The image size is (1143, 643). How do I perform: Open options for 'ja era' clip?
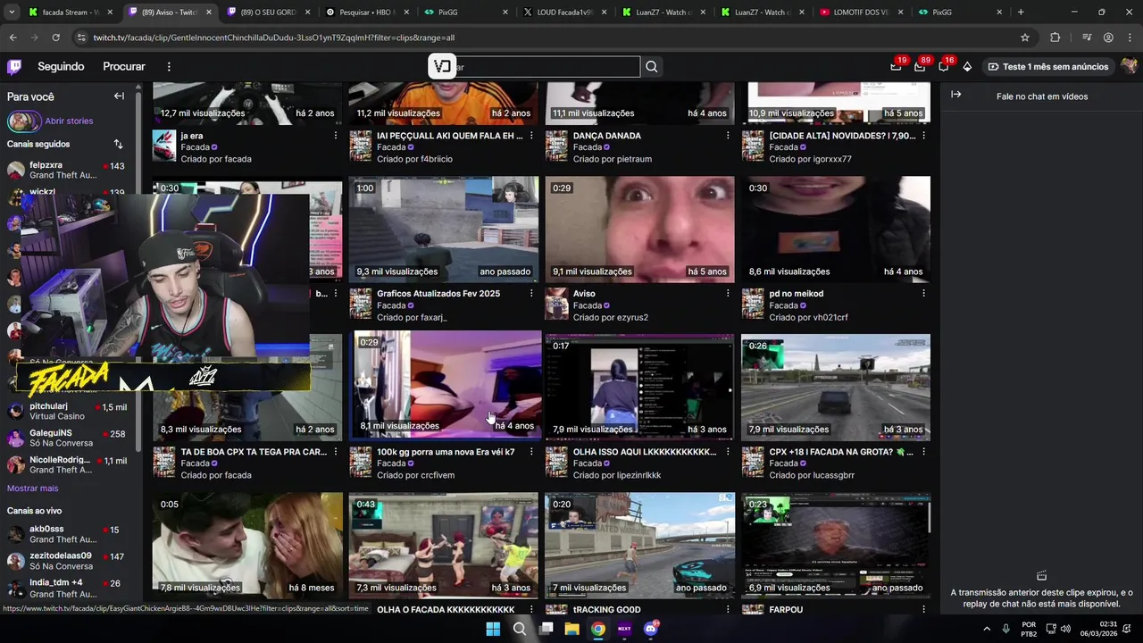336,136
